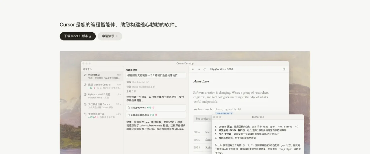Click the browser forward arrow in Cursor Desktop
Image resolution: width=370 pixels, height=154 pixels.
click(199, 69)
